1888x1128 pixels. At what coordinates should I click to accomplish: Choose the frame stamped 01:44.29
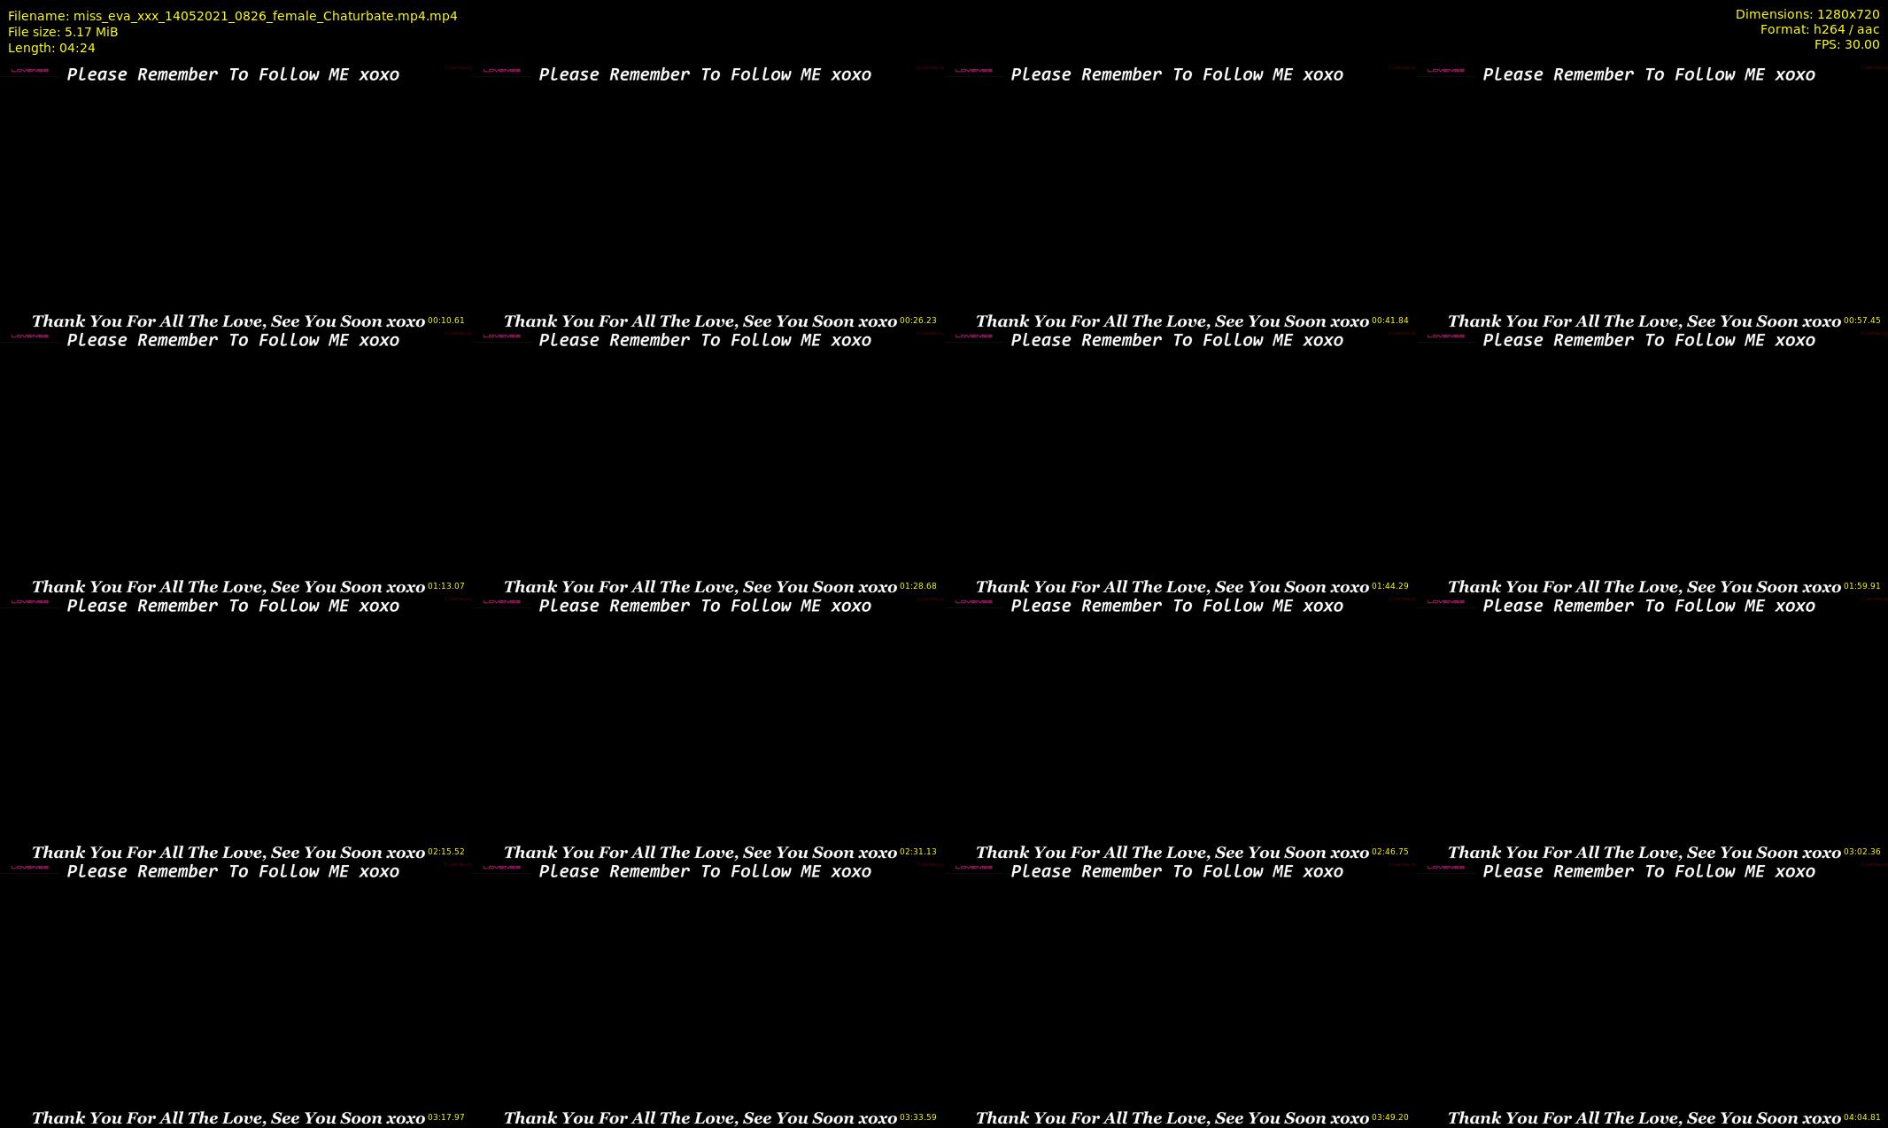(1180, 464)
